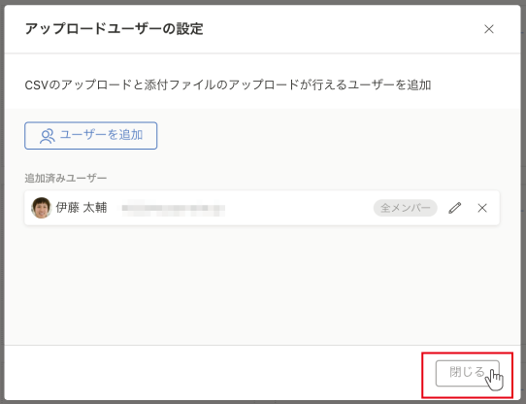This screenshot has width=526, height=404.
Task: Click the white area under the description text
Action: [x=262, y=101]
